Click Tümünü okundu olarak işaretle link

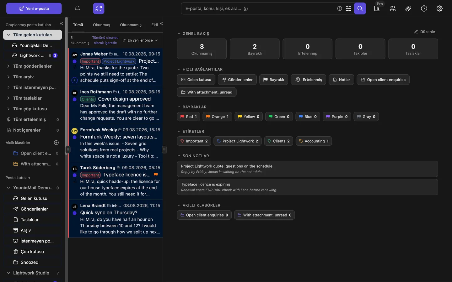[x=105, y=40]
